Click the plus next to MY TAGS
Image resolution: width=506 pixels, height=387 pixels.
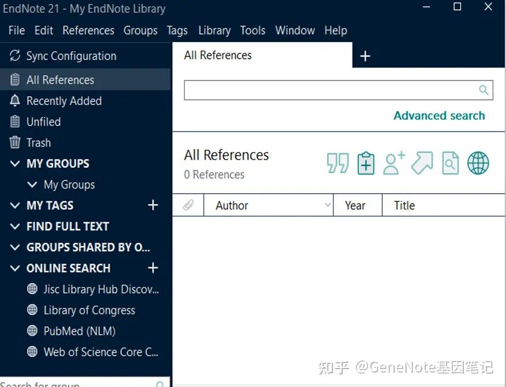(152, 205)
